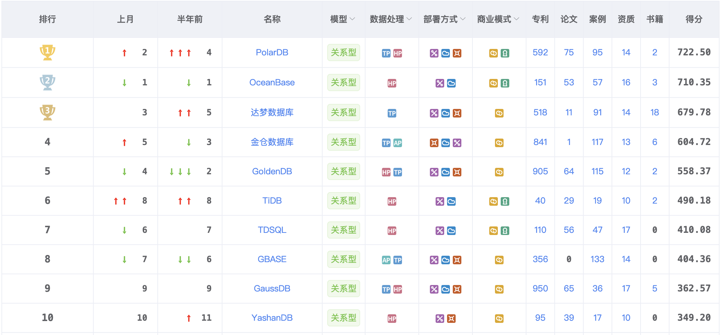Click the blue cloud icon in the OceanBase row

point(451,83)
